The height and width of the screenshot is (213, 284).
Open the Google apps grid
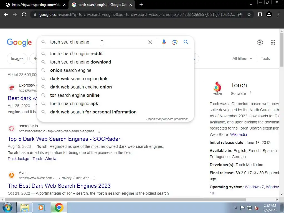(273, 42)
